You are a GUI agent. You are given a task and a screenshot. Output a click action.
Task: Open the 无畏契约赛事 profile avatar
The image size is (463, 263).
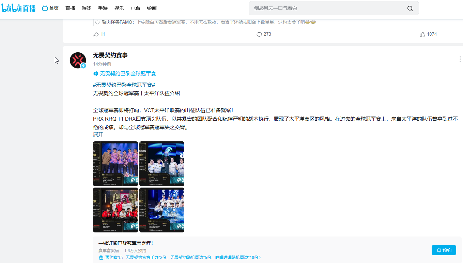coord(78,60)
